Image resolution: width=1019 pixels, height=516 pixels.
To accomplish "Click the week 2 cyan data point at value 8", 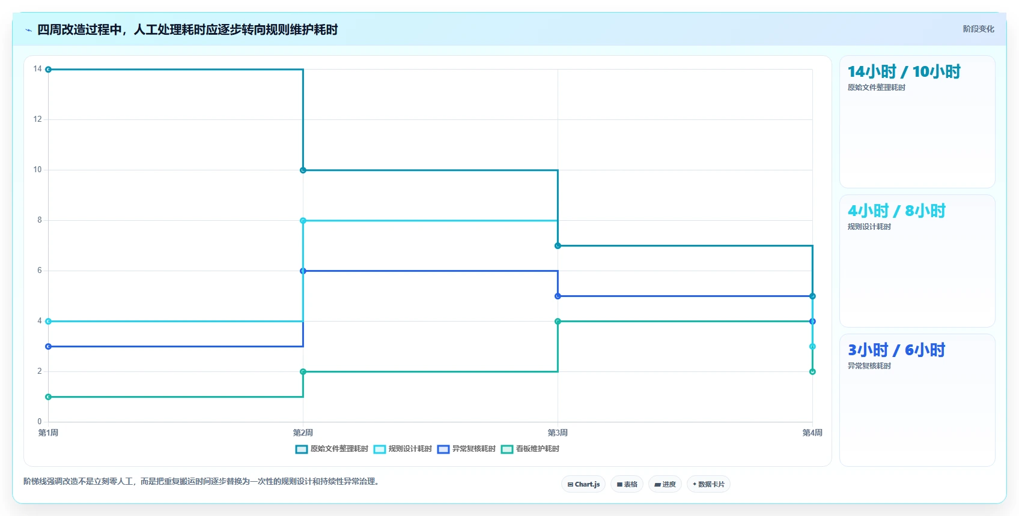I will pyautogui.click(x=303, y=221).
